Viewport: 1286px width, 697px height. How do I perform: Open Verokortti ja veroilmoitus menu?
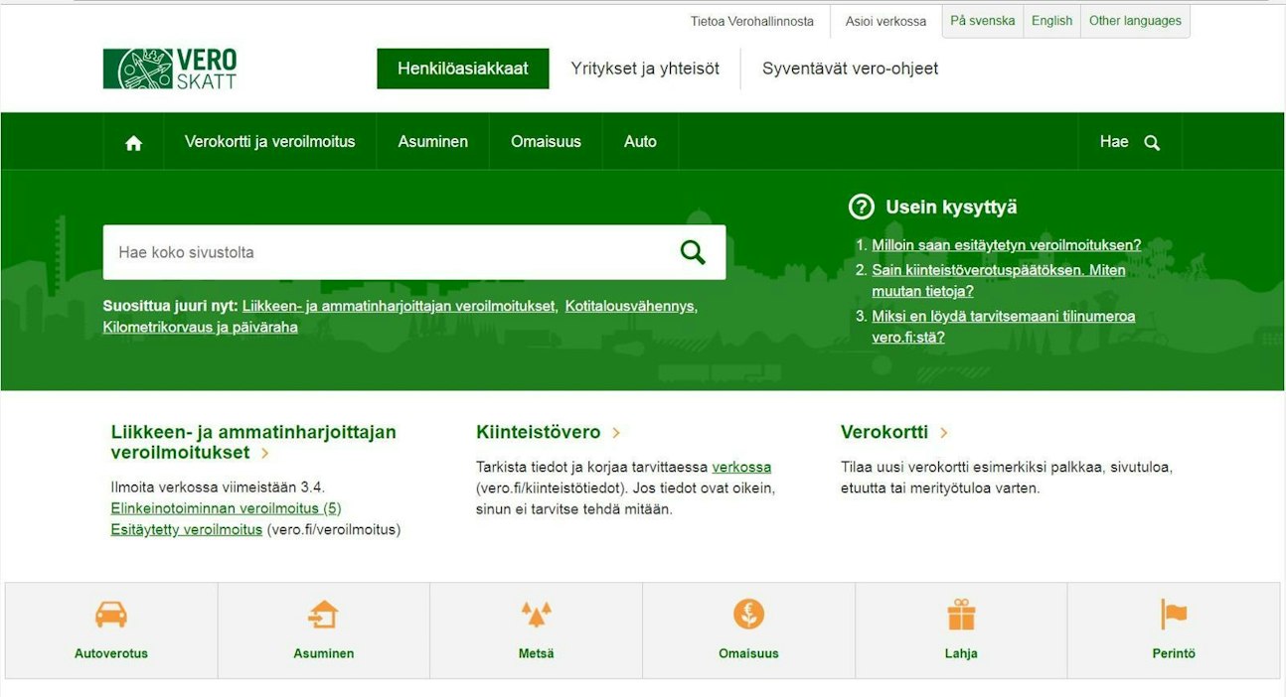point(269,142)
